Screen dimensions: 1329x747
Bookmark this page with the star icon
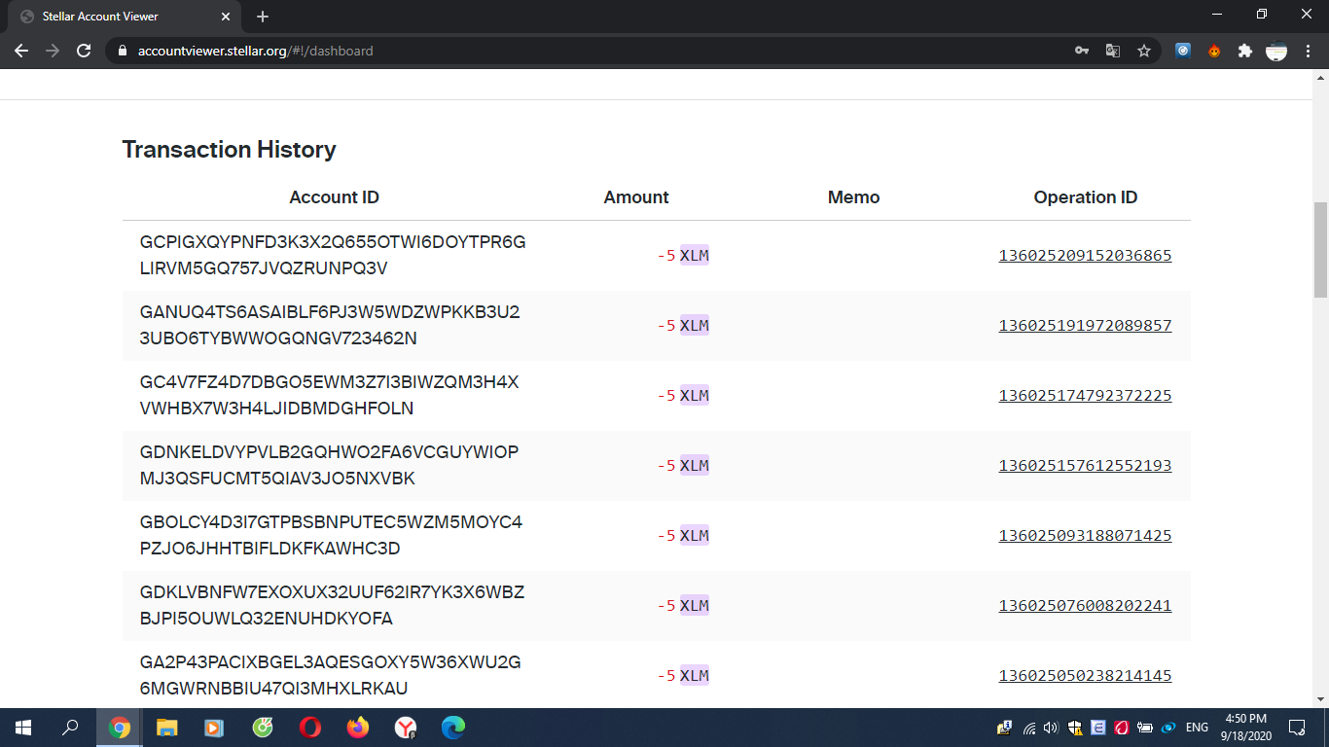coord(1144,51)
